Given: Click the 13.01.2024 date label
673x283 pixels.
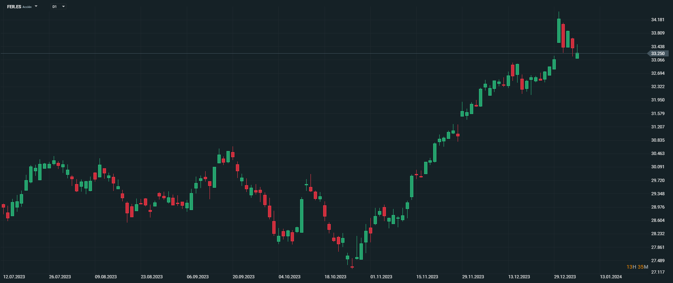Looking at the screenshot, I should point(611,277).
